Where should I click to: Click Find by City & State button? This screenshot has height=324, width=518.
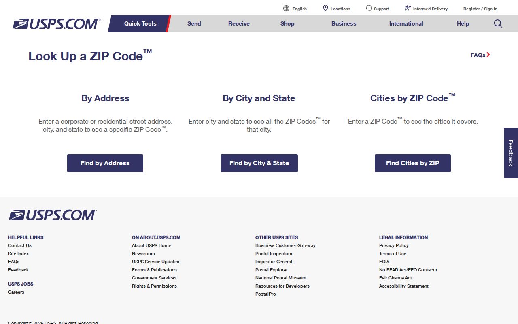(259, 163)
